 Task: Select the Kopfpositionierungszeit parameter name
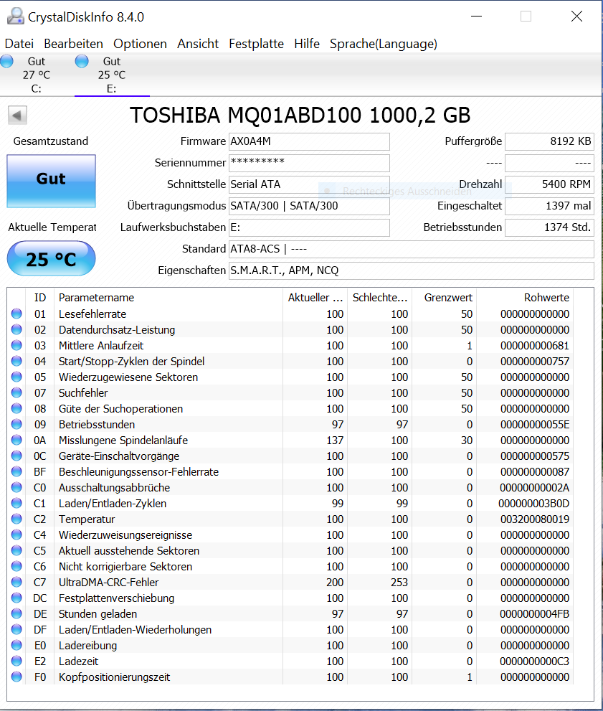tap(114, 677)
